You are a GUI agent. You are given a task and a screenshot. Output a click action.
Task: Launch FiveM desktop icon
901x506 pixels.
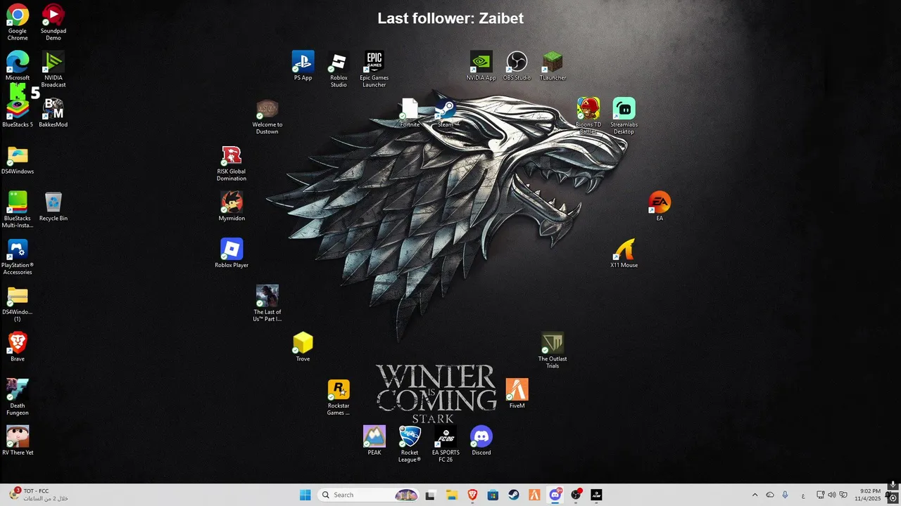click(x=517, y=394)
